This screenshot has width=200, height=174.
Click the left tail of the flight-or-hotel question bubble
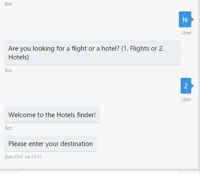click(x=4, y=48)
